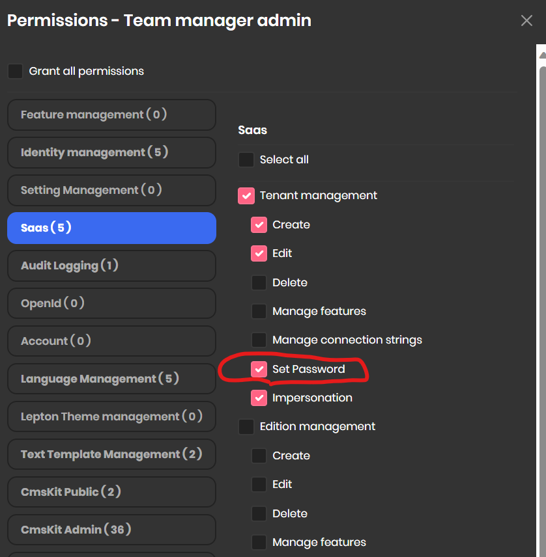
Task: Disable the Impersonation permission
Action: [259, 398]
